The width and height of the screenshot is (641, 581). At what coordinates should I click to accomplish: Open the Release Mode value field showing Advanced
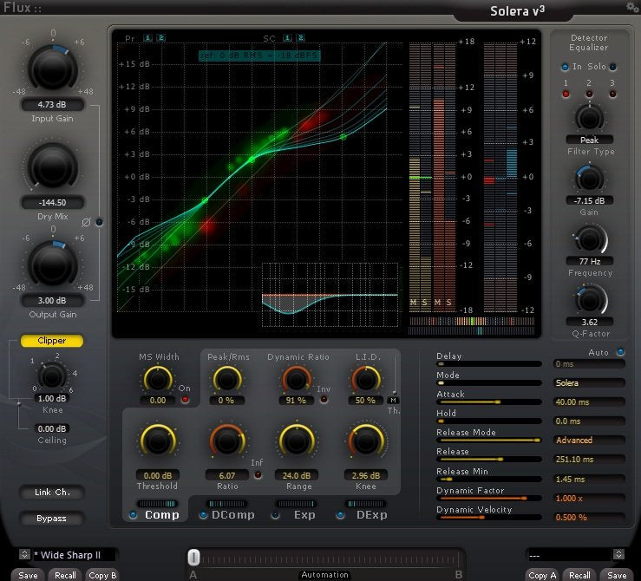589,440
